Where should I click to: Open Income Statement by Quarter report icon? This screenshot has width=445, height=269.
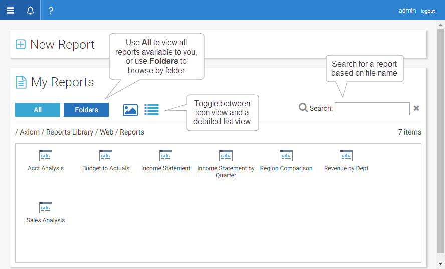226,155
